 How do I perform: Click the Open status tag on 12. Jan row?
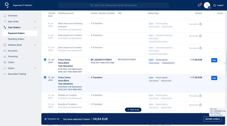(151, 60)
